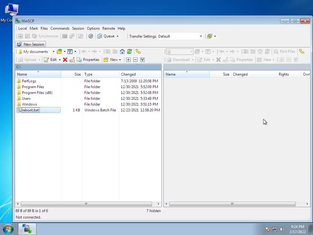Image resolution: width=313 pixels, height=235 pixels.
Task: Expand the globe icon dropdown arrow
Action: pos(215,36)
